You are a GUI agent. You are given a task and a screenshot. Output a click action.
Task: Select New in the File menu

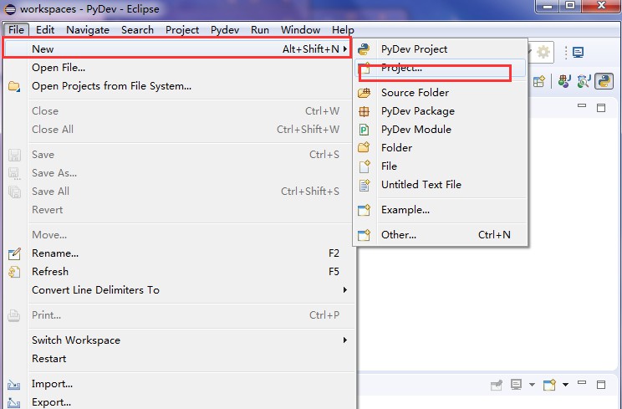click(177, 49)
